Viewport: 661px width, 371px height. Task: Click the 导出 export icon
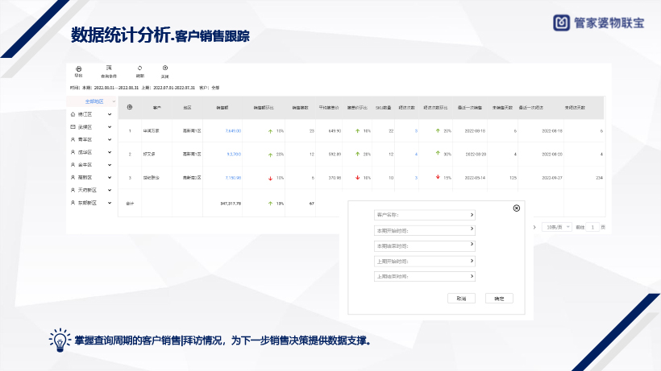[x=78, y=68]
